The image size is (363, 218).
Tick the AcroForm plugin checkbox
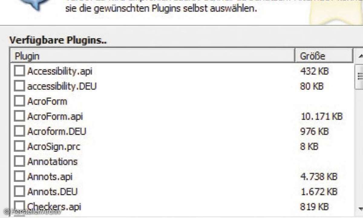19,101
